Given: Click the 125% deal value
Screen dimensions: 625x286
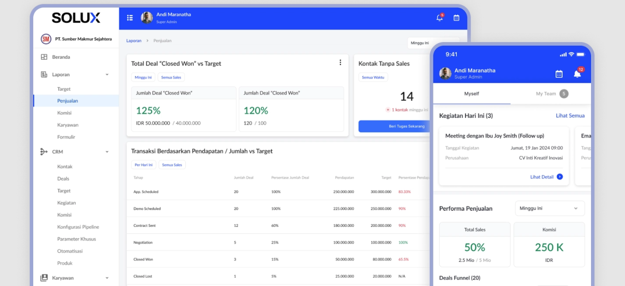Looking at the screenshot, I should point(148,111).
